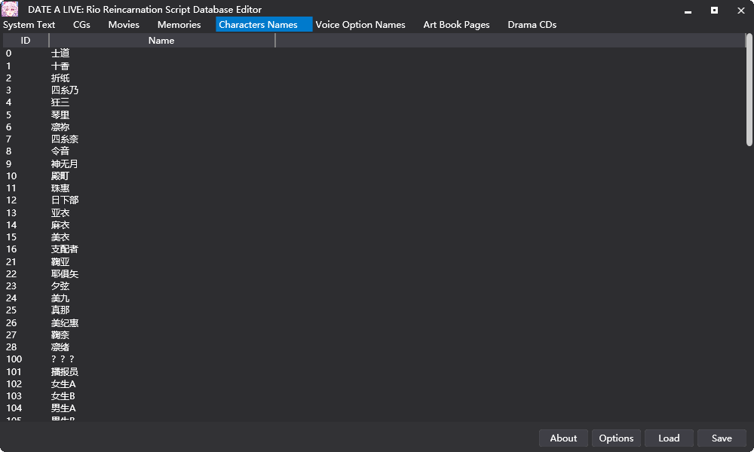Click ID cell 12
This screenshot has height=452, width=754.
[11, 200]
